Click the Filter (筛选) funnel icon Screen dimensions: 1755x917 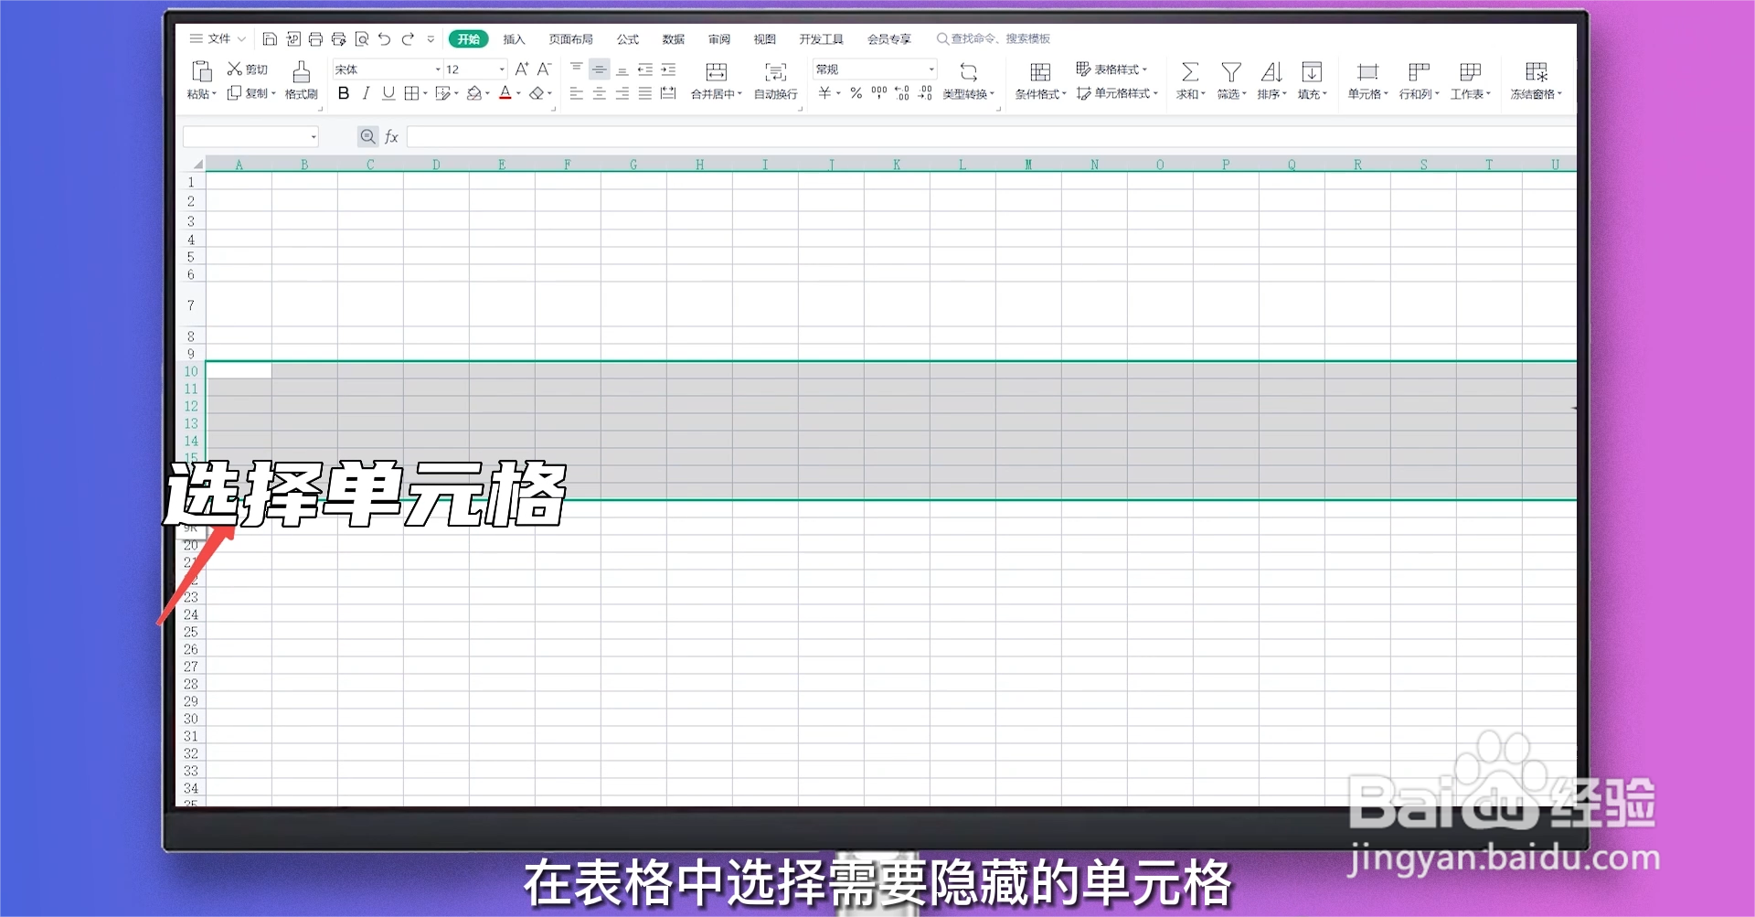tap(1231, 72)
